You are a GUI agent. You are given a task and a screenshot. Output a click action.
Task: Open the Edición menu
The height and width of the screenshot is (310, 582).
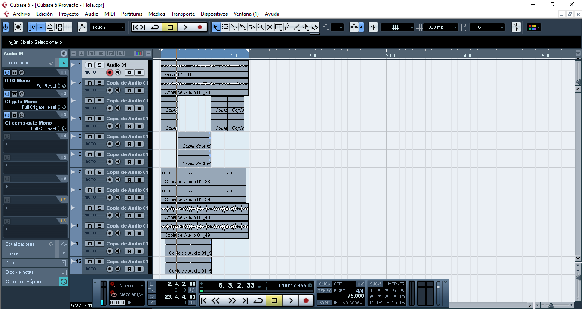pos(44,14)
